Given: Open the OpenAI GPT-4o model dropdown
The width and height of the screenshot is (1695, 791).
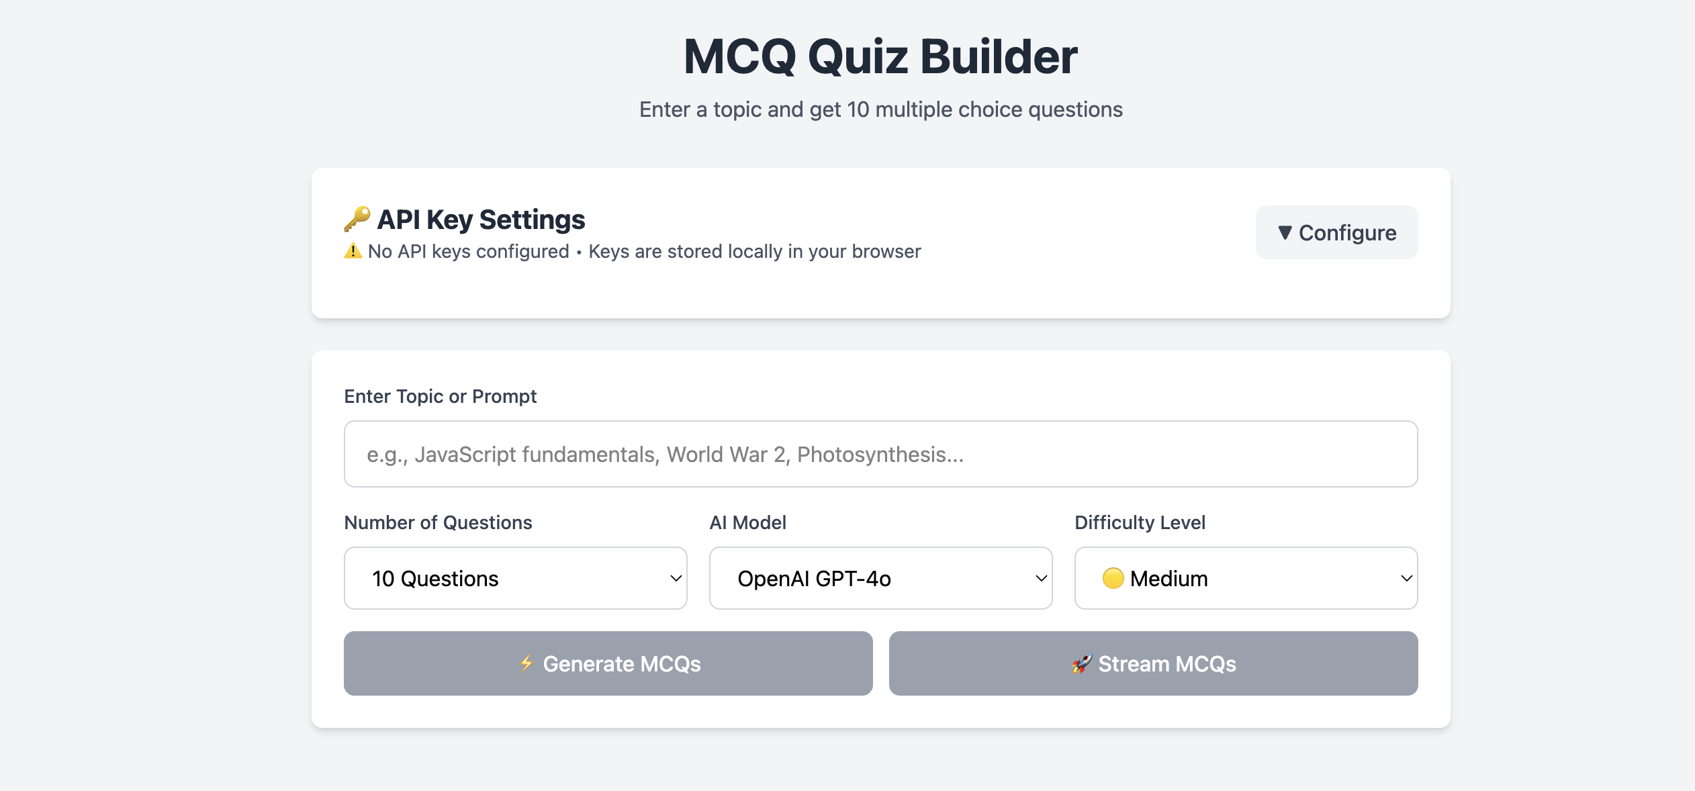Looking at the screenshot, I should pyautogui.click(x=880, y=578).
